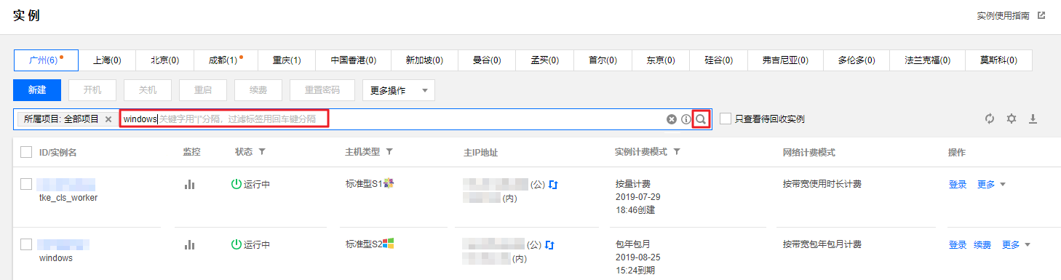Check 只查看待回收实例 checkbox
The width and height of the screenshot is (1061, 280).
pyautogui.click(x=726, y=119)
